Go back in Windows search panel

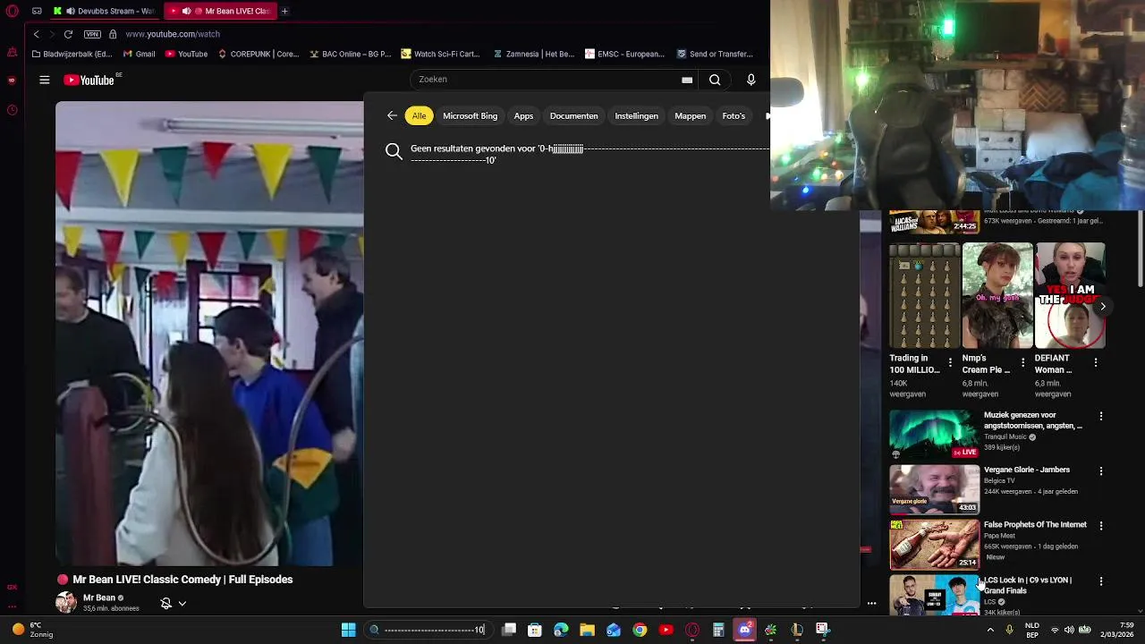(392, 115)
